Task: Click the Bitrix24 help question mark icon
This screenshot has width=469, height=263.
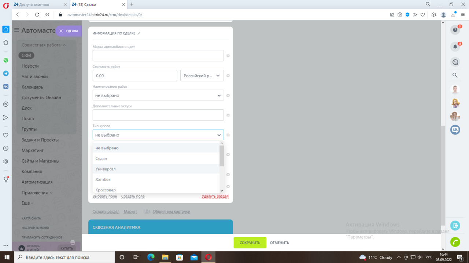Action: click(455, 30)
